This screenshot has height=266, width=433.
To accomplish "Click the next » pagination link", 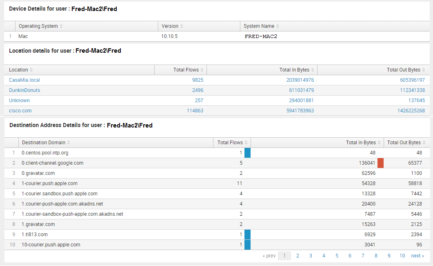I will coord(417,256).
